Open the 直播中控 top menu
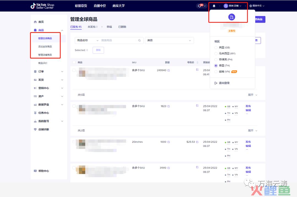Viewport: 297px width, 197px height. (100, 6)
